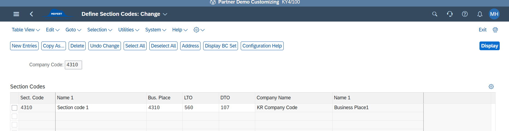Open the hamburger navigation menu
The height and width of the screenshot is (131, 509).
point(16,14)
